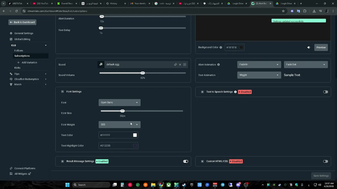Viewport: 337px width, 189px height.
Task: Open the browser Downloads icon
Action: (314, 11)
